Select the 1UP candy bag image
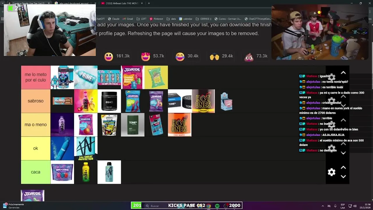The image size is (373, 210). (109, 125)
